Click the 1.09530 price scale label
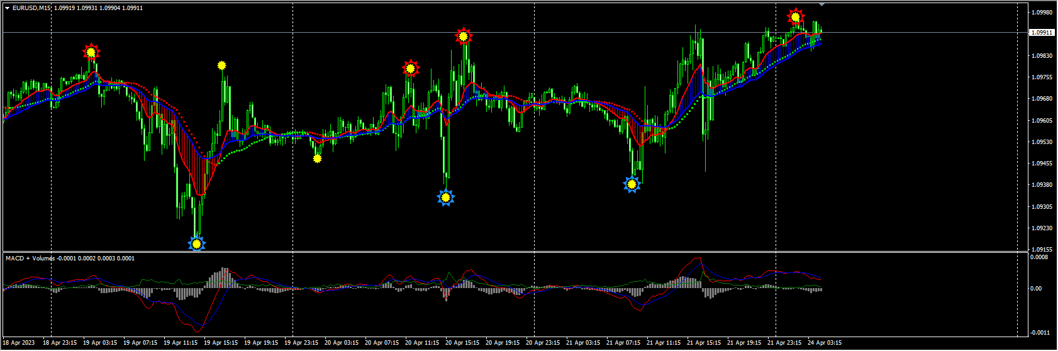 coord(1042,142)
